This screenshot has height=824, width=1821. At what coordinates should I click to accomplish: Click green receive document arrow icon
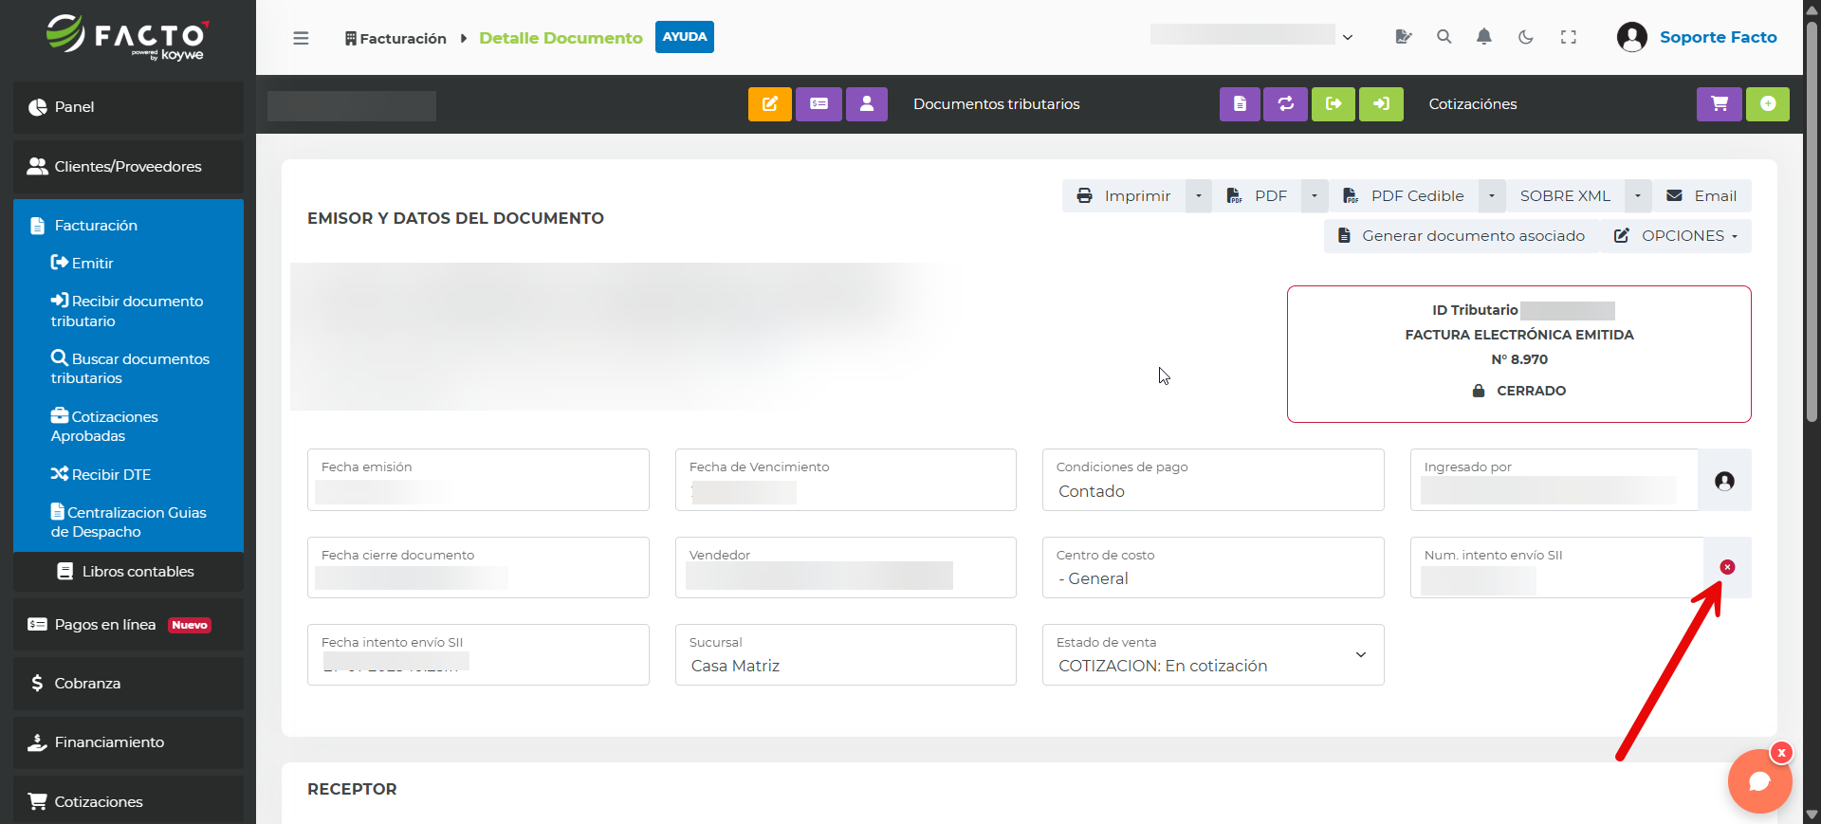[x=1381, y=104]
